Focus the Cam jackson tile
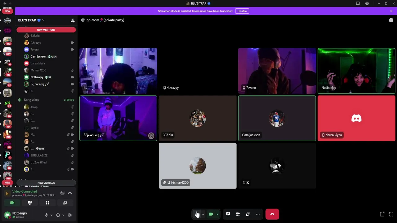Image resolution: width=397 pixels, height=223 pixels. tap(277, 118)
